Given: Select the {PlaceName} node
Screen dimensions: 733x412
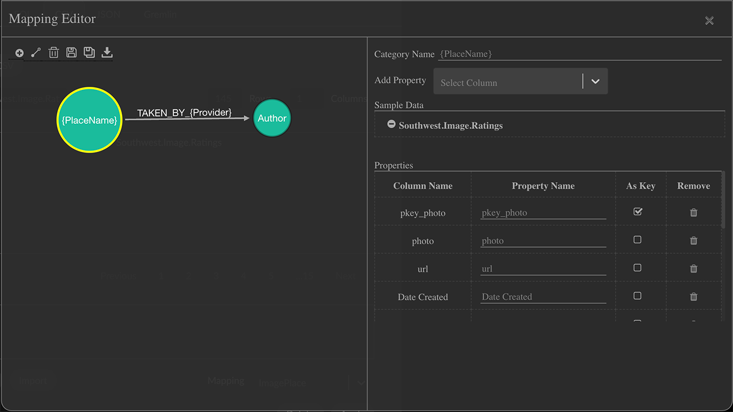Looking at the screenshot, I should point(89,120).
